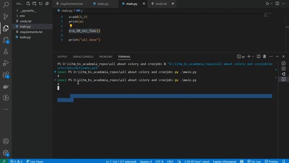Image resolution: width=289 pixels, height=163 pixels.
Task: Change UTF-8 file encoding
Action: [x=159, y=161]
